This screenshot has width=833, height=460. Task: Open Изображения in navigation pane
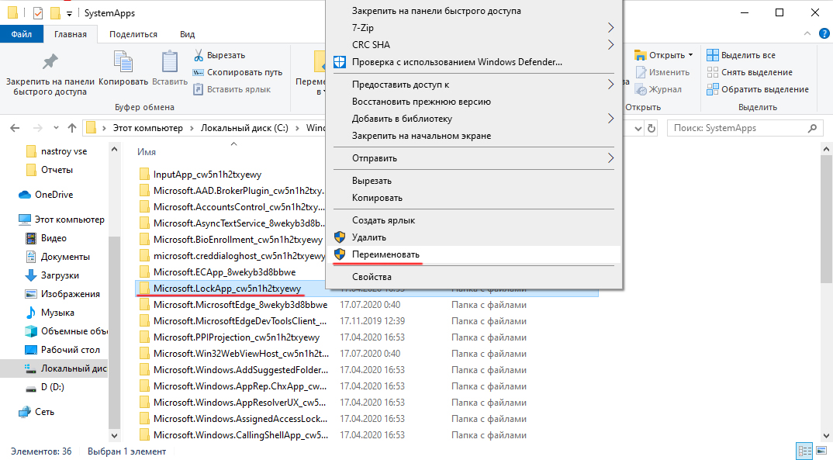(63, 294)
